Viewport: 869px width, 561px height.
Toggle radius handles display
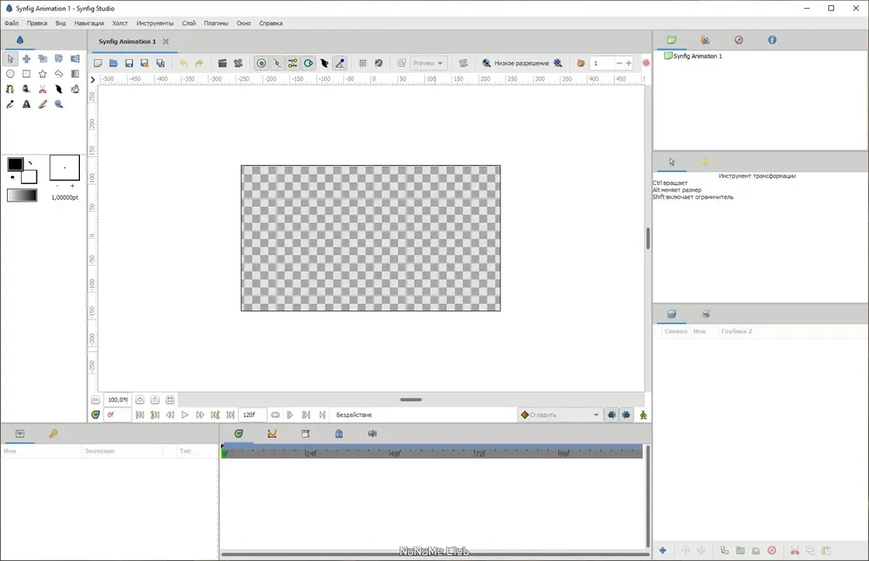(308, 63)
